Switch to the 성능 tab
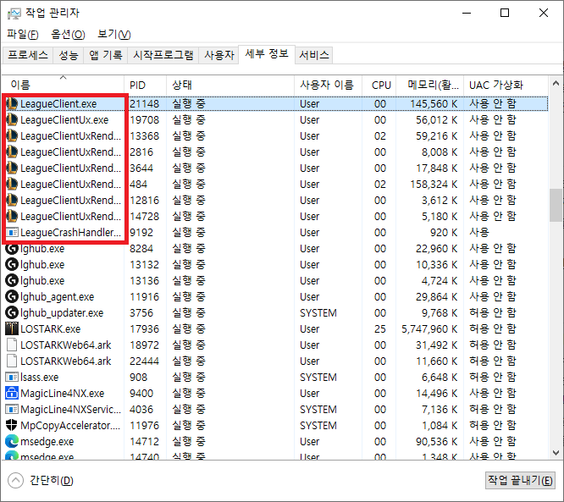The image size is (564, 502). pos(69,55)
